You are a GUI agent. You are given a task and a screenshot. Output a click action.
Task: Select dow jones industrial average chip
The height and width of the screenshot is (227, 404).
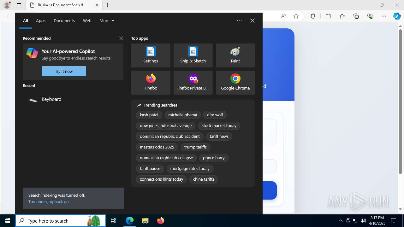point(166,126)
